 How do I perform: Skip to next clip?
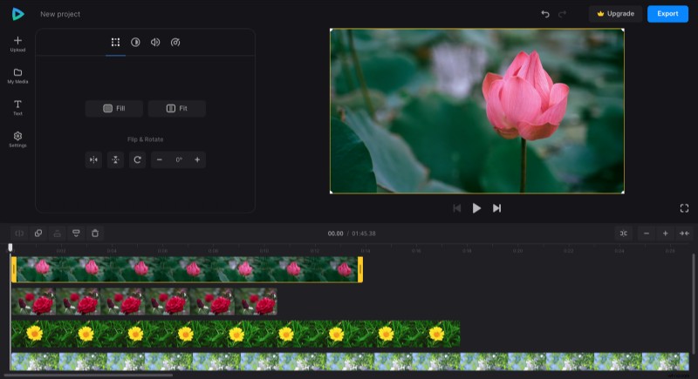point(496,208)
